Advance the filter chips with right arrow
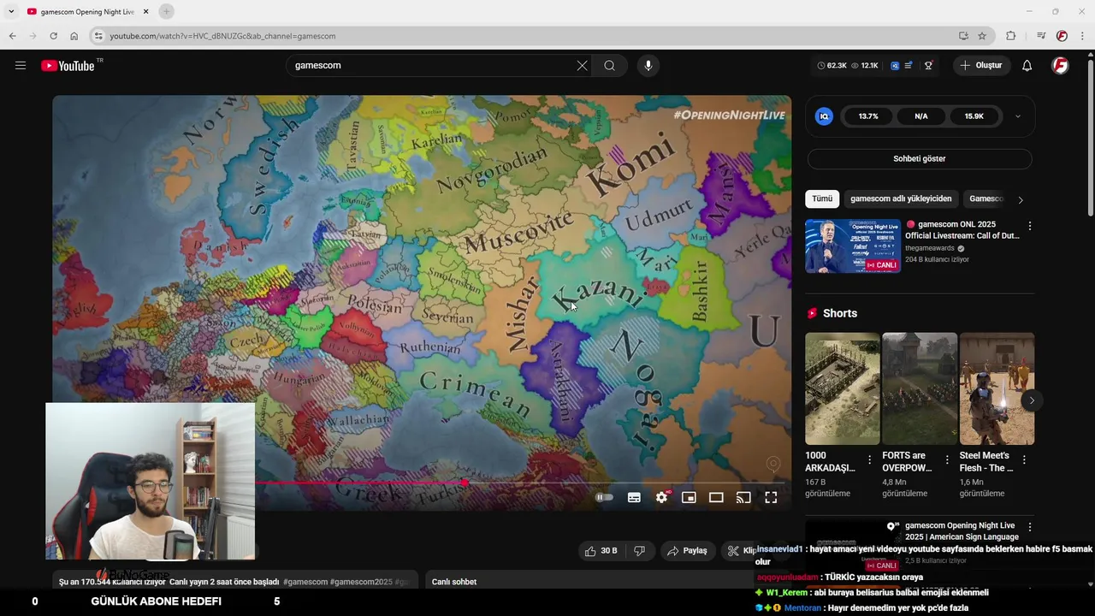Screen dimensions: 1095x616 coord(1020,199)
